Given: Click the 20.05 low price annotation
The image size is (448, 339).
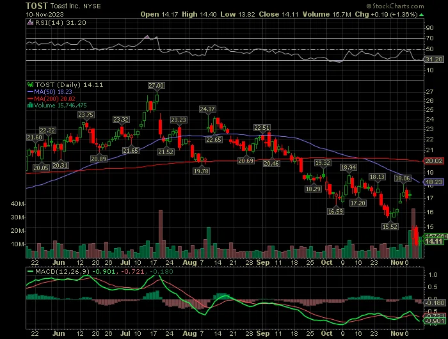Looking at the screenshot, I should (x=41, y=168).
